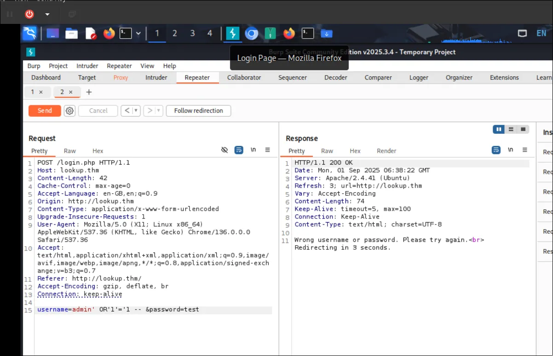This screenshot has height=356, width=553.
Task: Select the terminal taskbar window icon
Action: pos(308,33)
